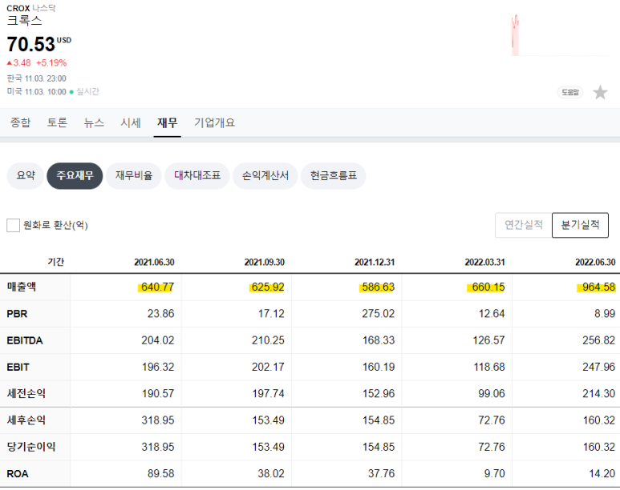Click the 세후손익 row label
This screenshot has width=620, height=490.
(x=26, y=420)
